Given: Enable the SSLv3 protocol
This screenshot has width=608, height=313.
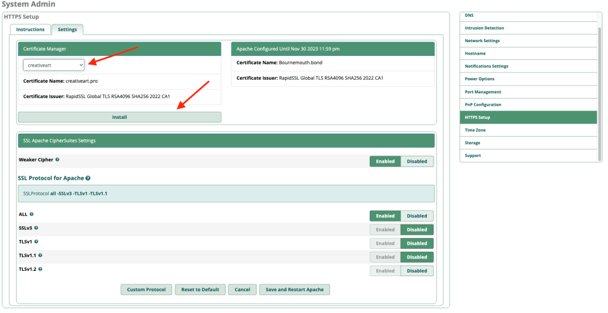Looking at the screenshot, I should (x=385, y=229).
